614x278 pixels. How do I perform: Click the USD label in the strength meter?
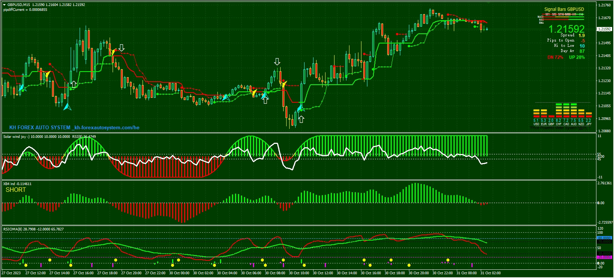pyautogui.click(x=536, y=124)
